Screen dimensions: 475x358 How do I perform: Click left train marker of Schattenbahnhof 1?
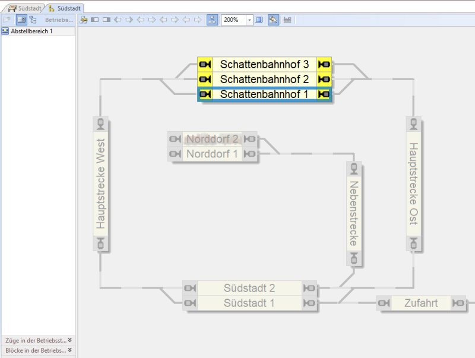pyautogui.click(x=205, y=94)
